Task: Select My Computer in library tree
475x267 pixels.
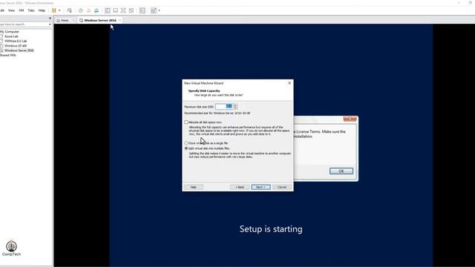Action: [10, 31]
